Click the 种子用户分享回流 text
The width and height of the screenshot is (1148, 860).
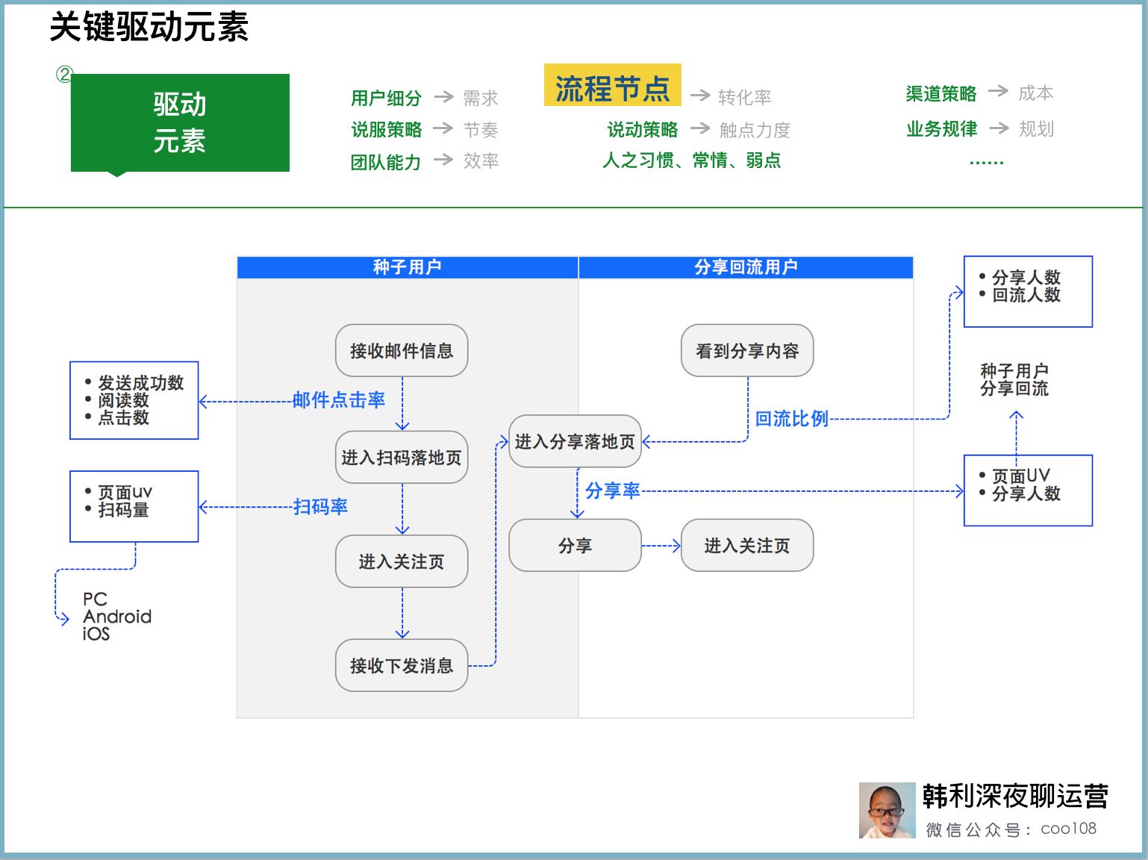click(x=1014, y=379)
